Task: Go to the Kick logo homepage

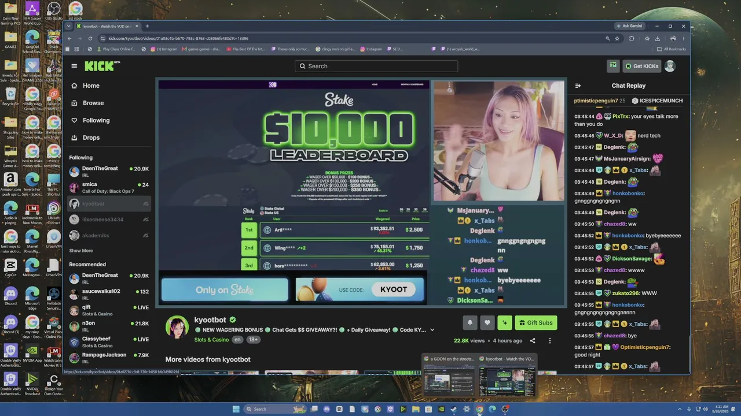Action: (x=102, y=66)
